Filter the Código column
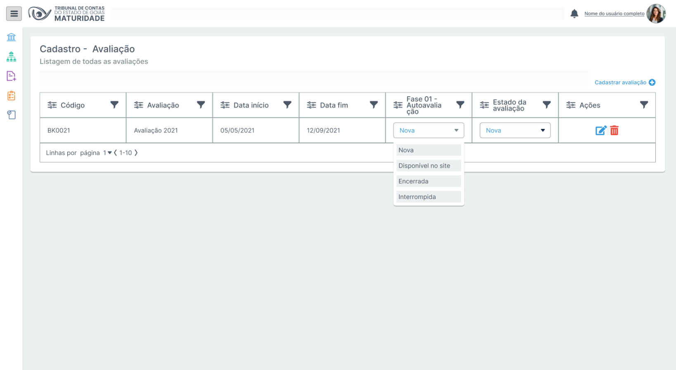Image resolution: width=676 pixels, height=370 pixels. point(114,105)
